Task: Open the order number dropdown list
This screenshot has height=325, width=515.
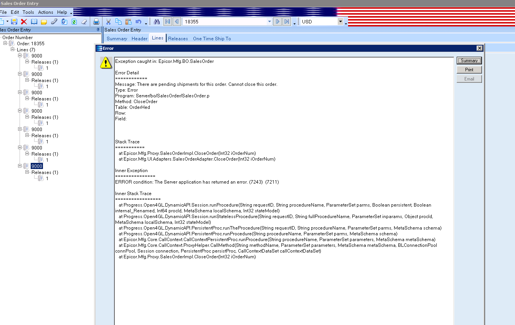Action: click(x=269, y=22)
